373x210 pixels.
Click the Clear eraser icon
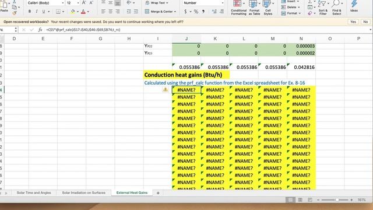point(310,13)
